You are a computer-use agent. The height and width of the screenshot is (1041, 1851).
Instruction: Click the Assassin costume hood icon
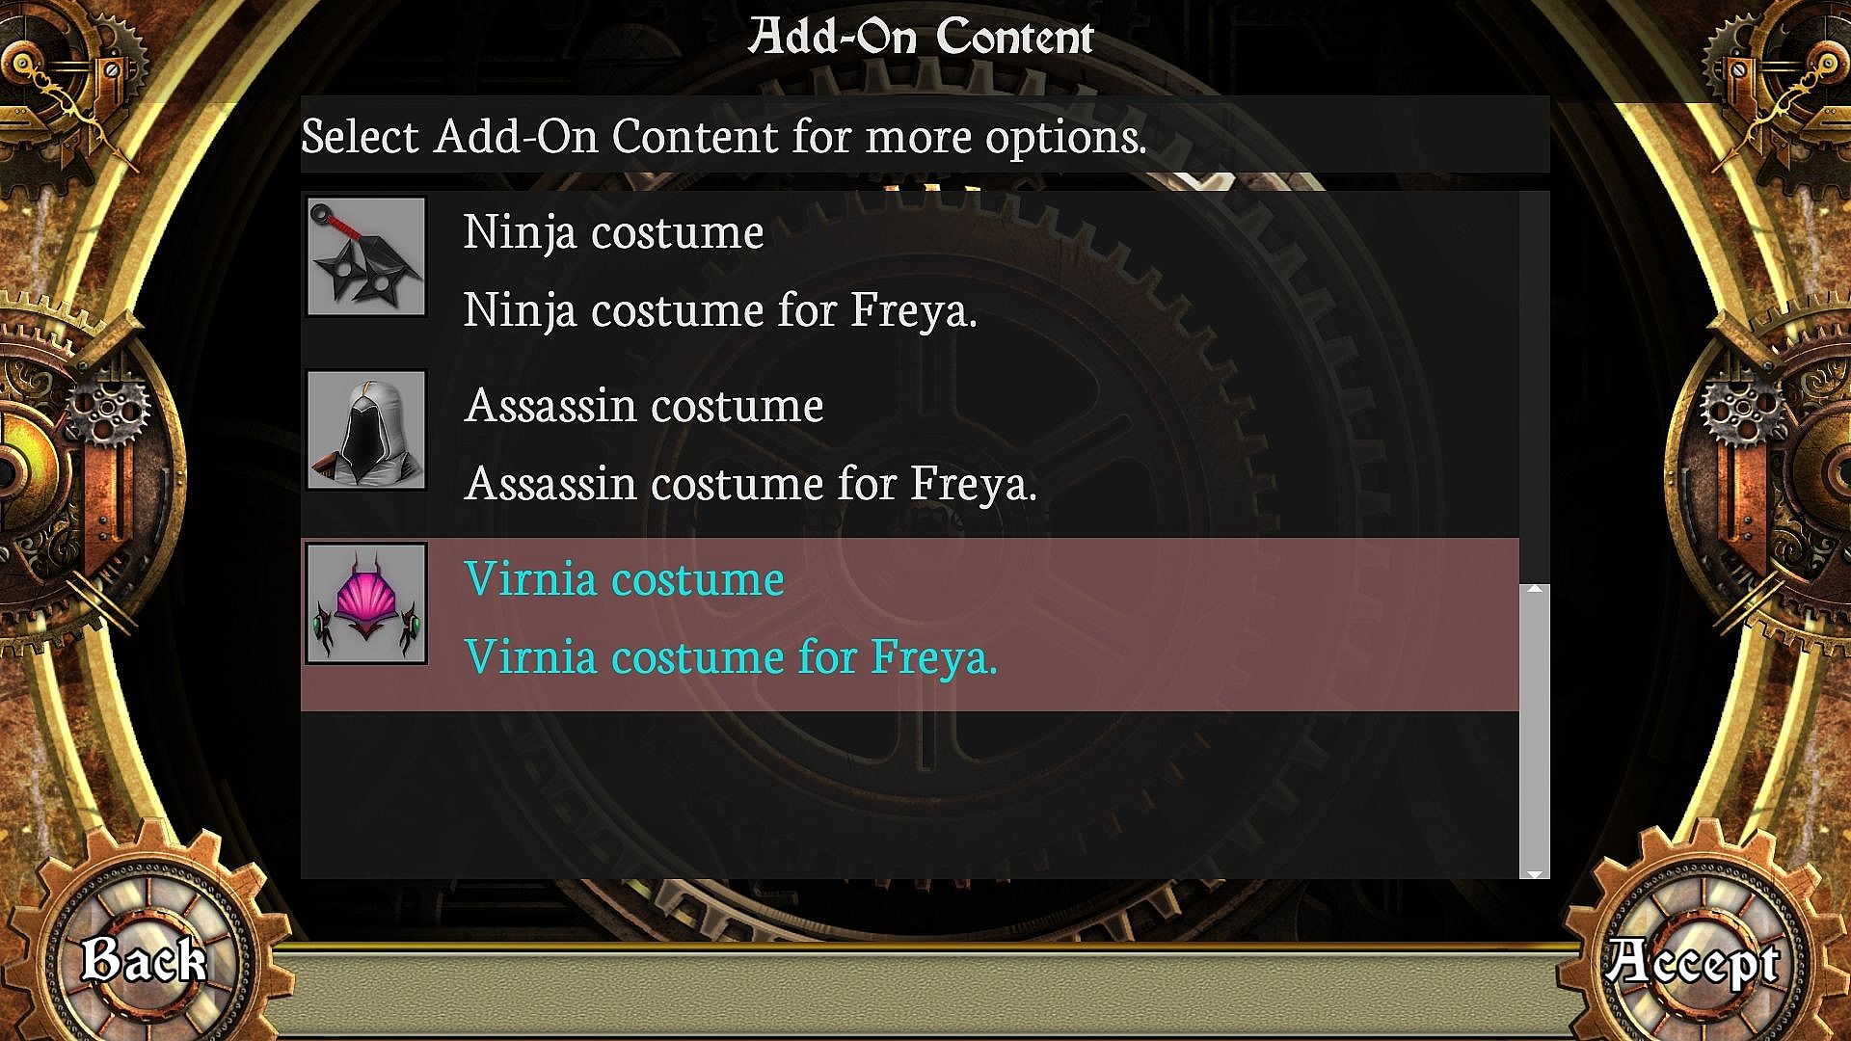tap(366, 430)
